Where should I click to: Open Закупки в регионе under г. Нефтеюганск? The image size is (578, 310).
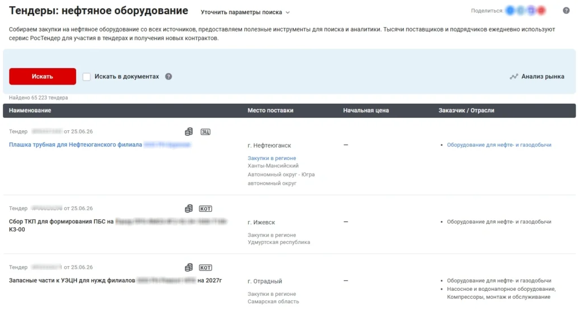(272, 158)
